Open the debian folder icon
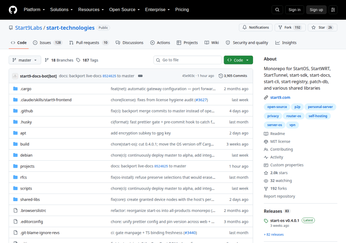 [x=15, y=155]
